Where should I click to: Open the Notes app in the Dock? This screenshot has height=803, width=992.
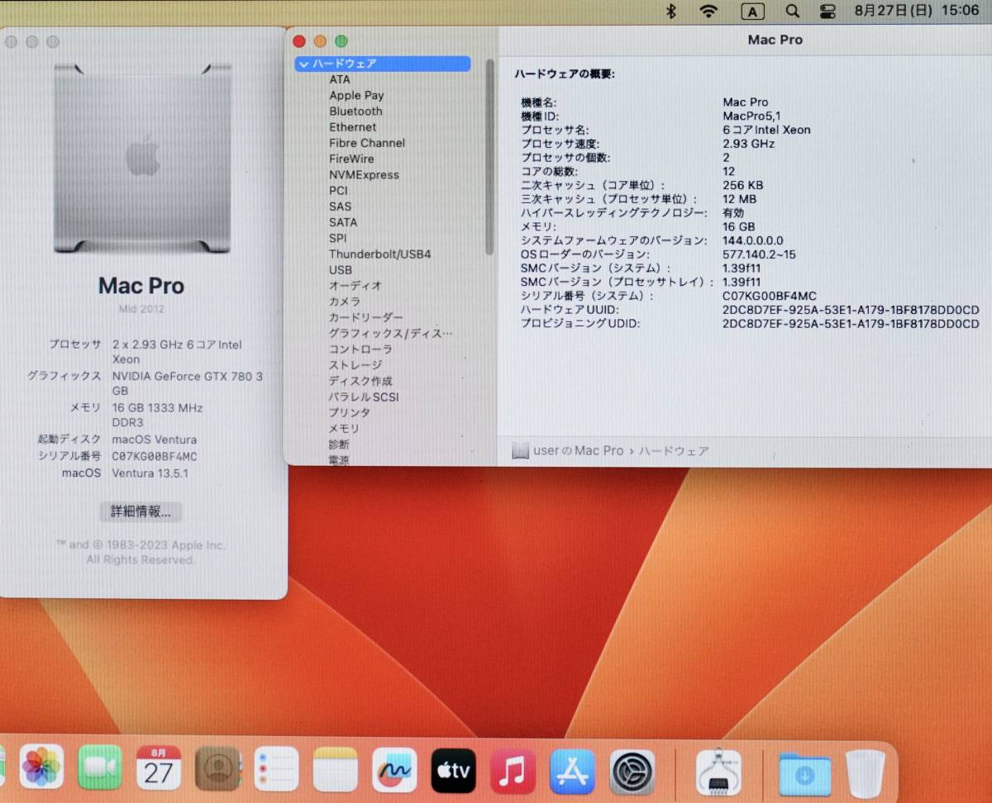click(336, 769)
